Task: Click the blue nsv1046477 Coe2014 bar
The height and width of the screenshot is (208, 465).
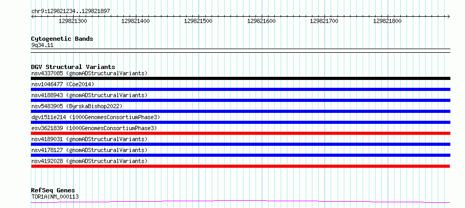Action: click(x=240, y=89)
